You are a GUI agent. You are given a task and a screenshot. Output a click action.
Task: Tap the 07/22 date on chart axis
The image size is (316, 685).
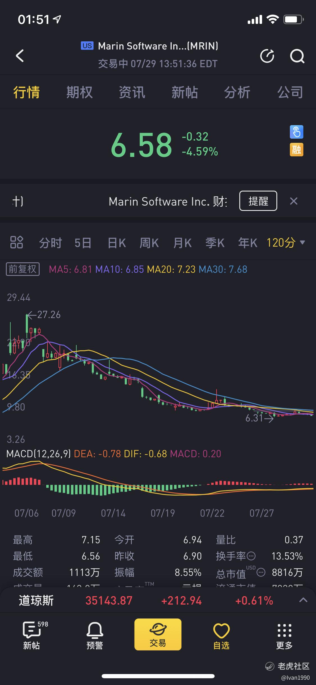click(x=212, y=513)
